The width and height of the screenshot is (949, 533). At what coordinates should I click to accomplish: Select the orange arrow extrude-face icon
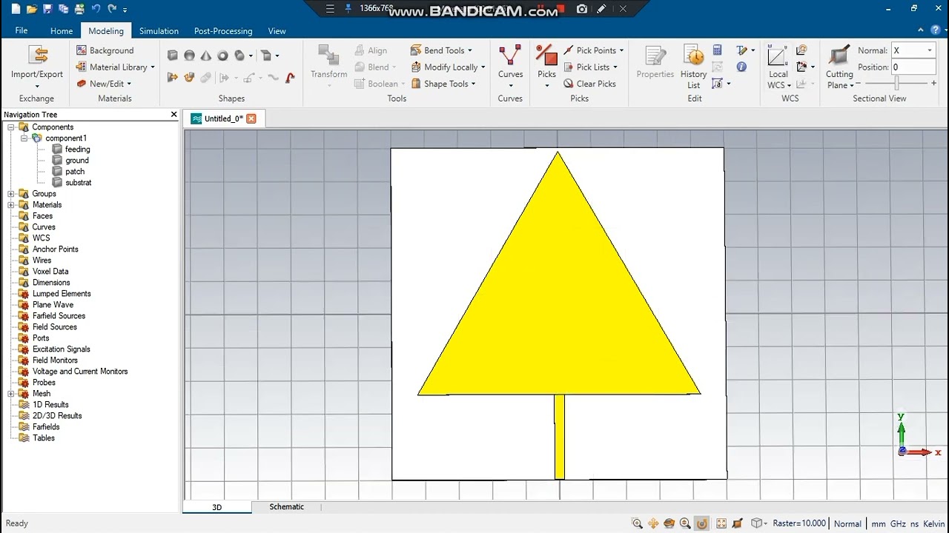[173, 77]
